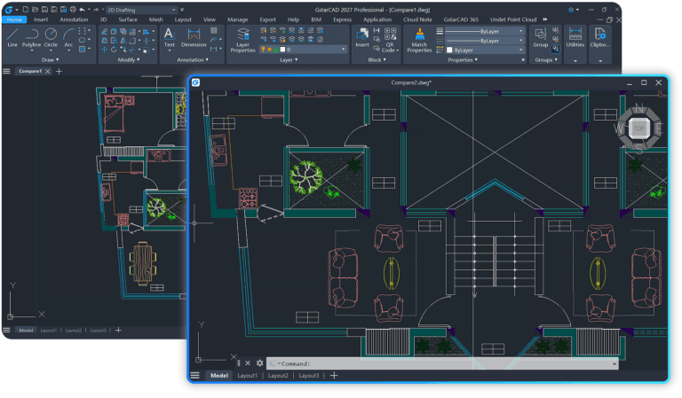This screenshot has width=682, height=398.
Task: Choose the Circle tool in Draw panel
Action: (x=51, y=37)
